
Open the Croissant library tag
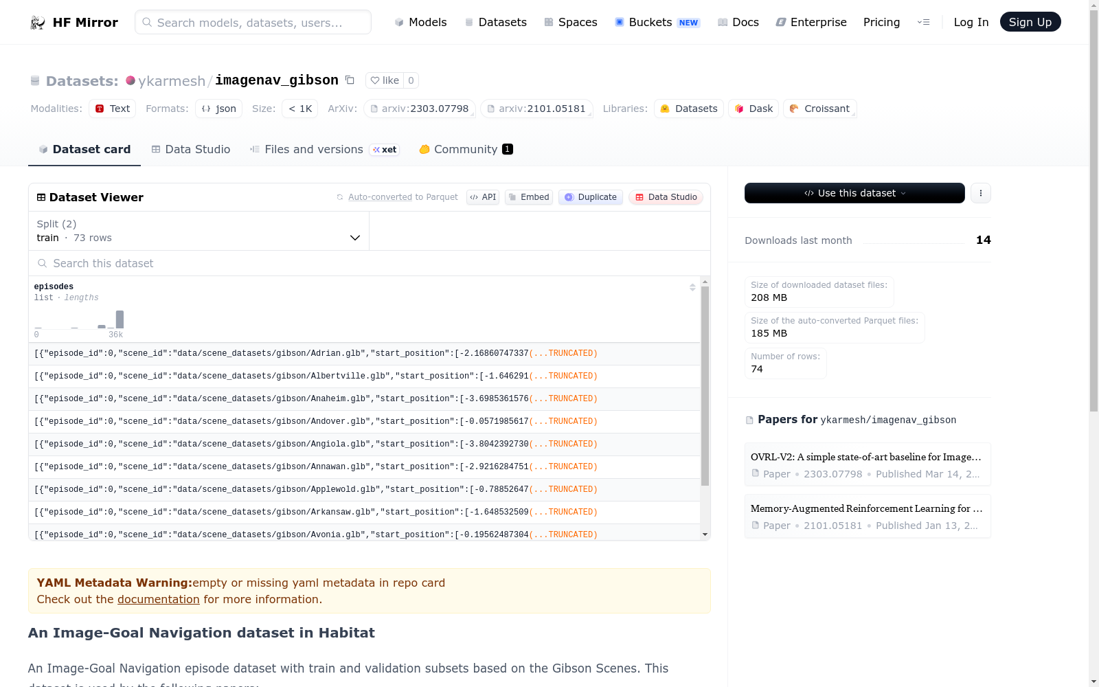(x=820, y=109)
